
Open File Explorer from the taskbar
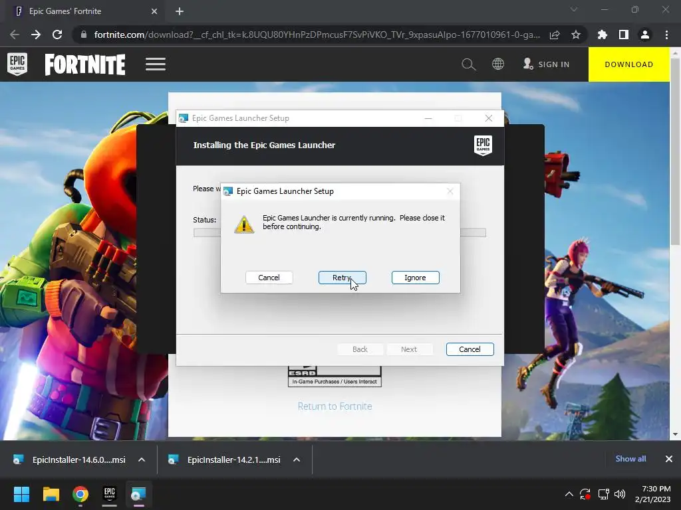51,494
